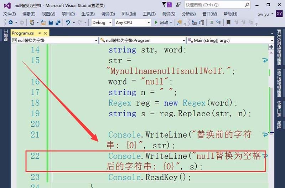Open the 团队资源管理器 side panel tab

tap(279, 83)
